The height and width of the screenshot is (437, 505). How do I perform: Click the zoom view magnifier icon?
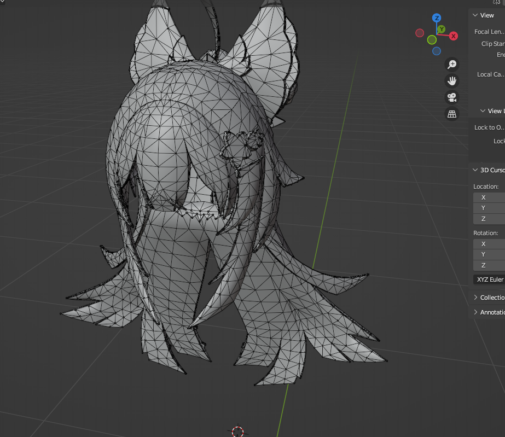pyautogui.click(x=452, y=65)
